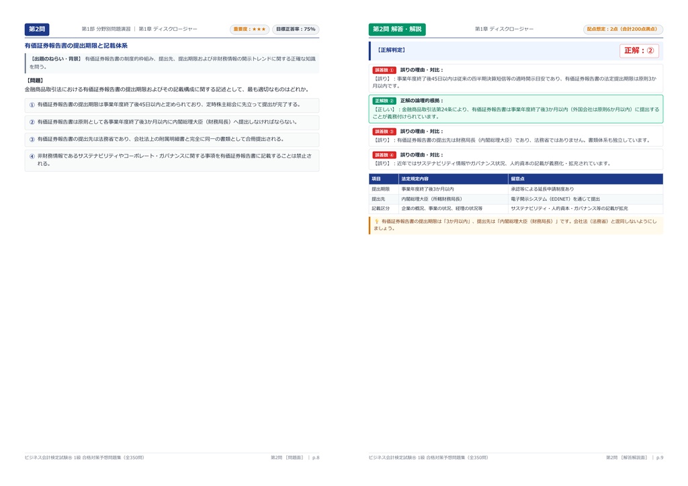Click the green explanation citing 金融商品取引法第24条
688x486 pixels.
(516, 113)
